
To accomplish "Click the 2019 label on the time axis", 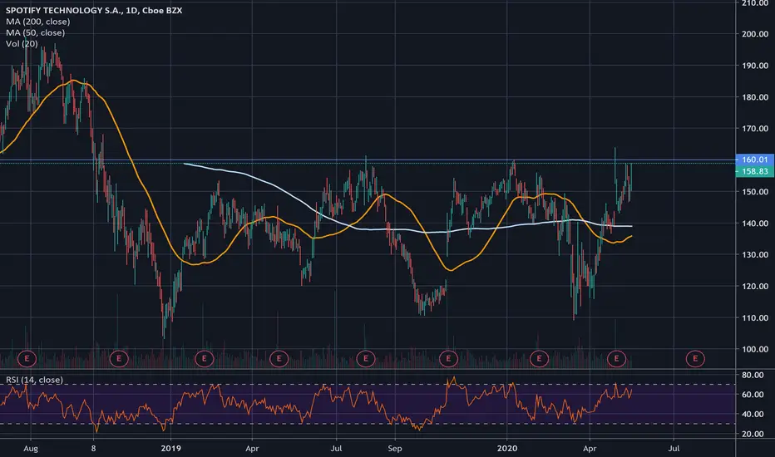I will point(171,449).
